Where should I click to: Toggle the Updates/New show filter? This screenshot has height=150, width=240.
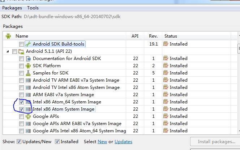click(x=19, y=142)
